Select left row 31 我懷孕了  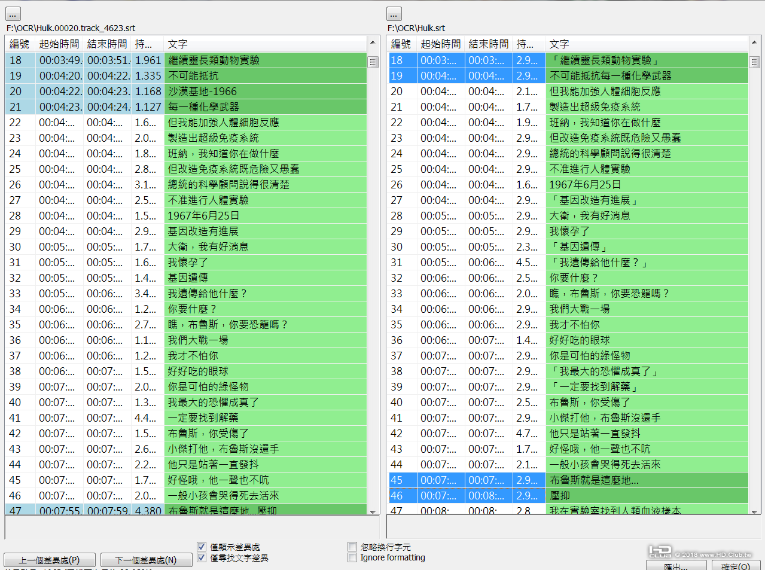tap(186, 262)
